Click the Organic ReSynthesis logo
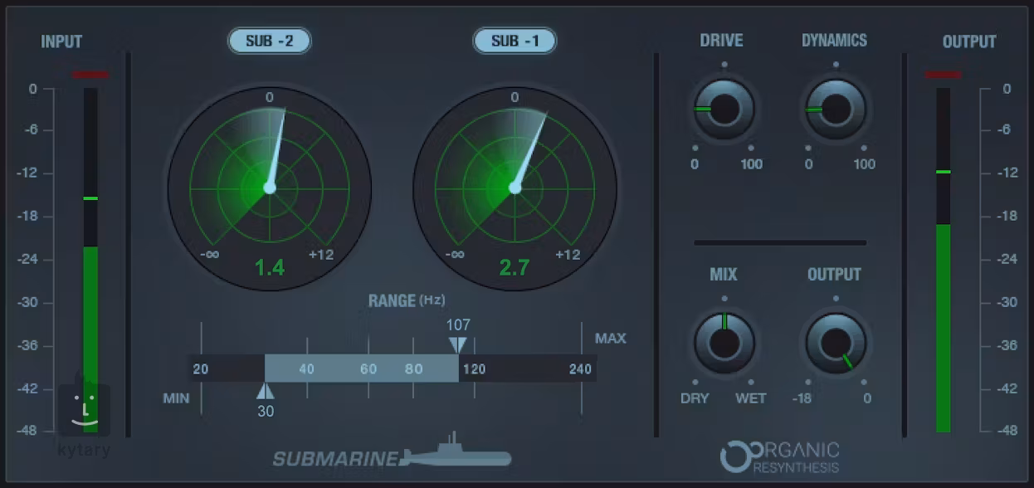1034x488 pixels. click(778, 456)
